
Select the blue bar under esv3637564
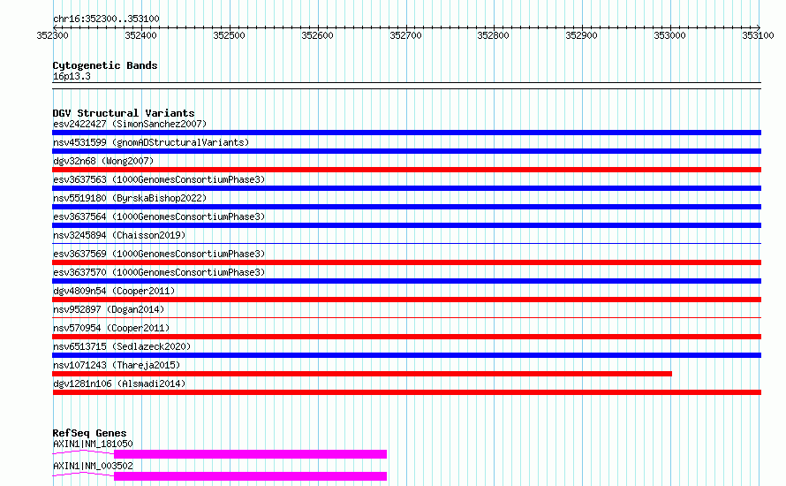(x=406, y=225)
